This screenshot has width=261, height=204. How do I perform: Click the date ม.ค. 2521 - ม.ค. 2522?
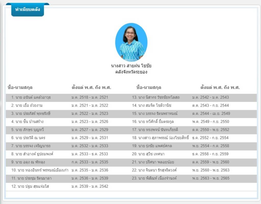click(x=90, y=106)
